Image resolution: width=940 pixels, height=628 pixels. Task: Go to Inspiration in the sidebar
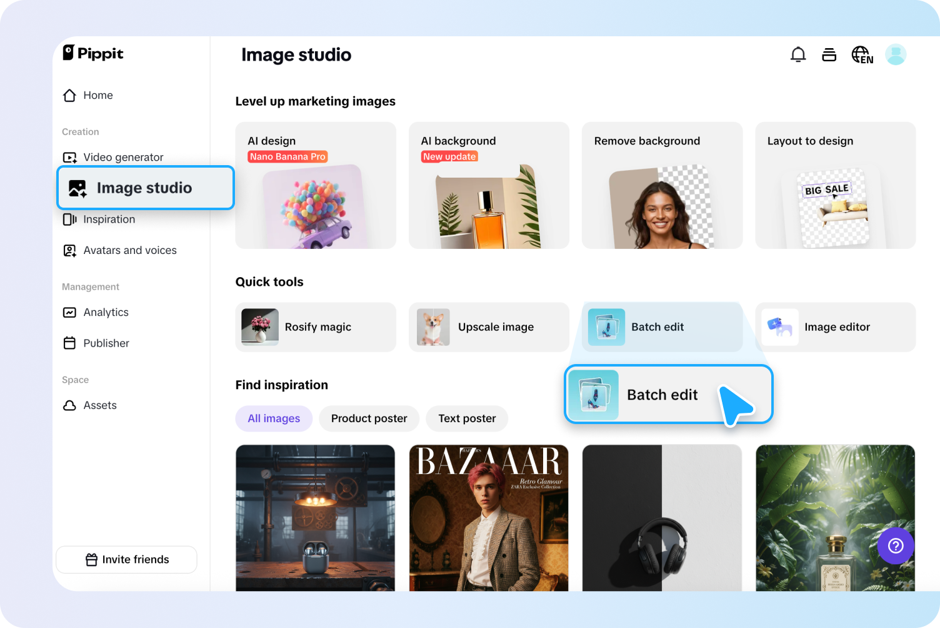click(109, 219)
